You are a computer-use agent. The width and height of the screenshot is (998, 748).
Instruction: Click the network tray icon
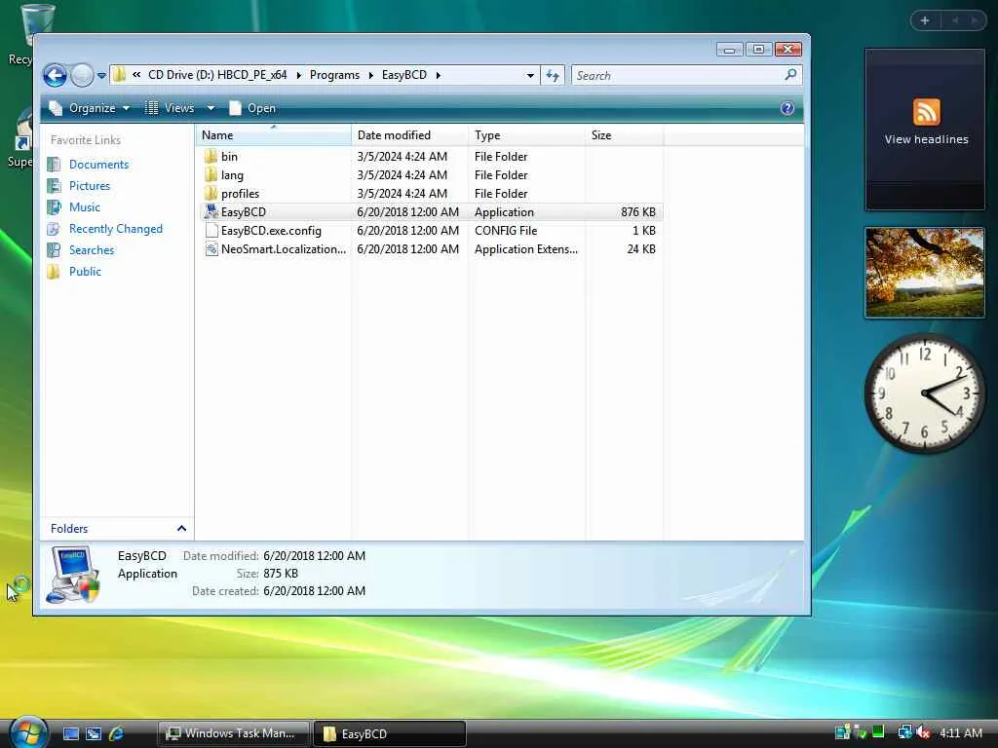[904, 732]
